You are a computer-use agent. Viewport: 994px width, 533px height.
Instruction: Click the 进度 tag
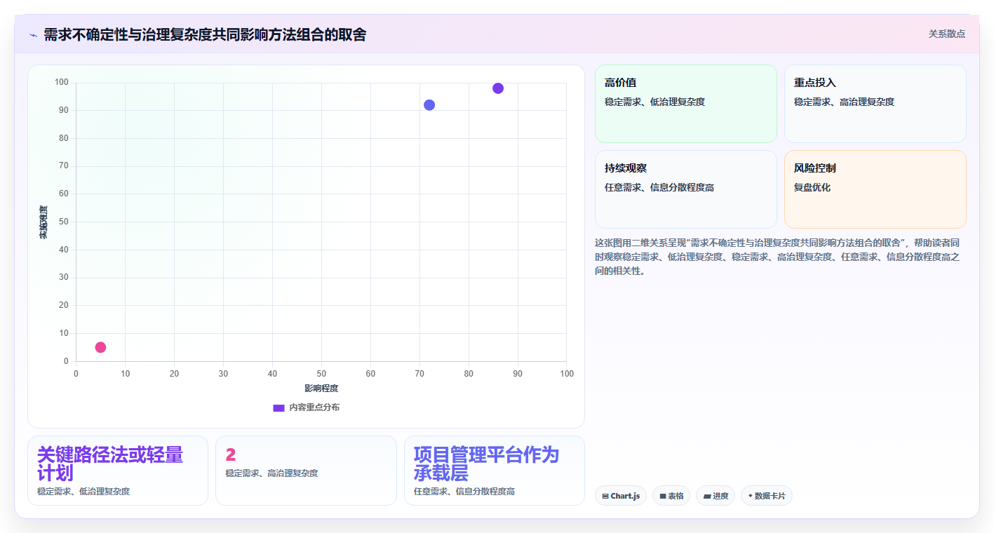click(x=715, y=496)
